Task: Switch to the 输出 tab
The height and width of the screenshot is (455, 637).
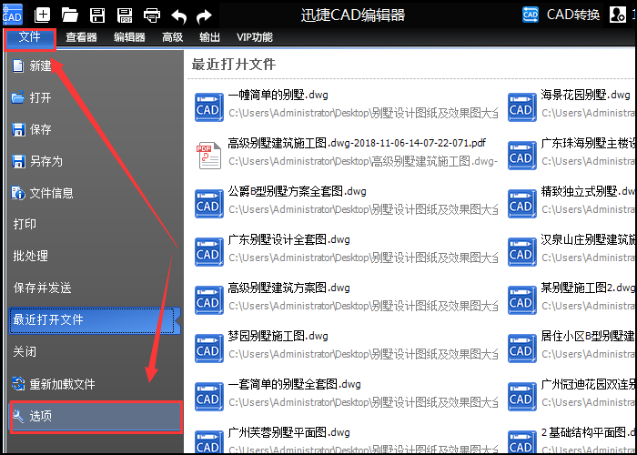Action: [x=209, y=37]
